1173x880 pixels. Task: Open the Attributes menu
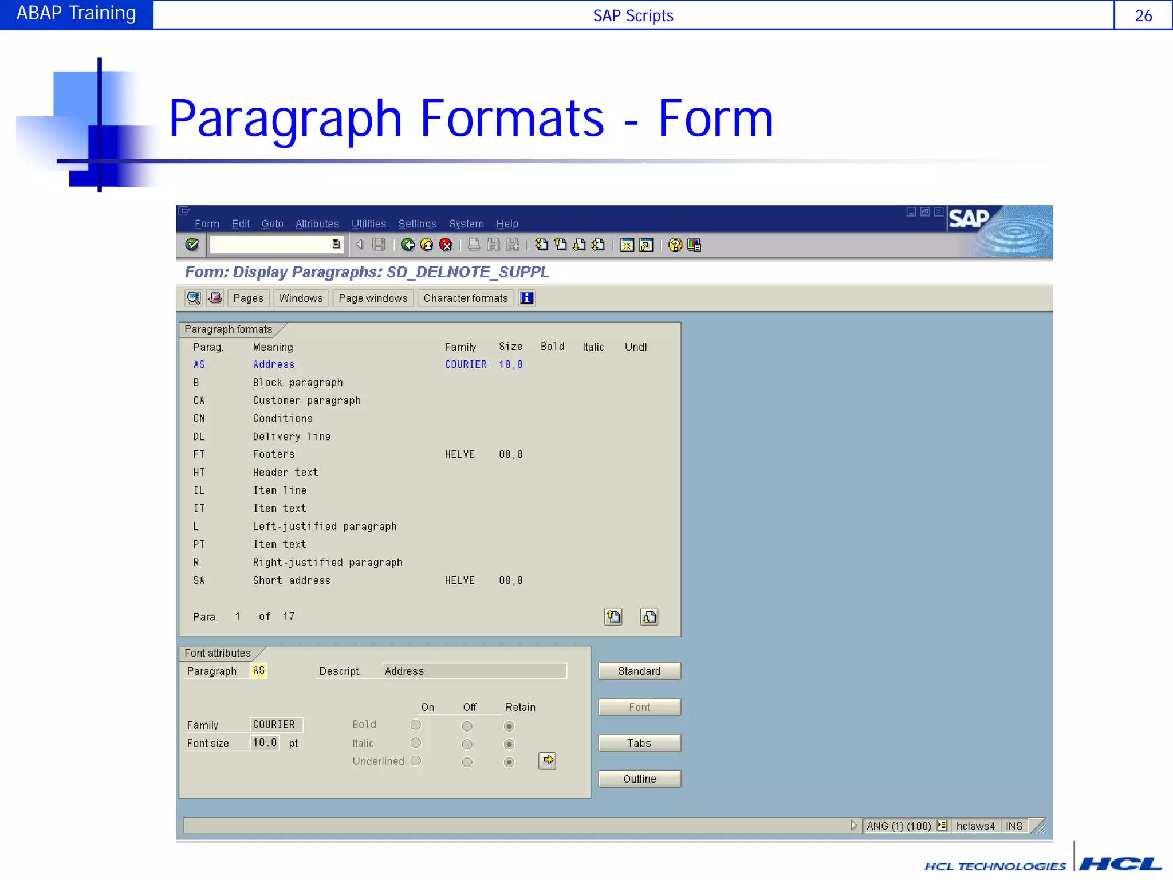point(317,224)
